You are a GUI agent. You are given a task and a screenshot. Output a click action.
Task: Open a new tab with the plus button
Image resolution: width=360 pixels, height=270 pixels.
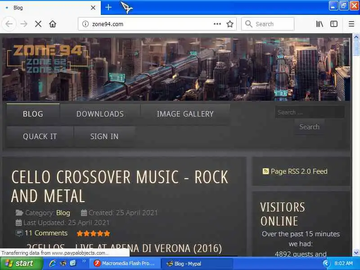pyautogui.click(x=108, y=7)
